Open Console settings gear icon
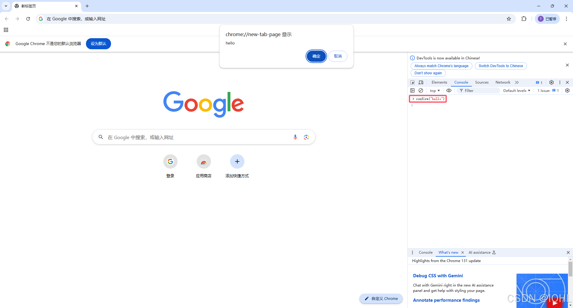The width and height of the screenshot is (573, 308). tap(567, 90)
